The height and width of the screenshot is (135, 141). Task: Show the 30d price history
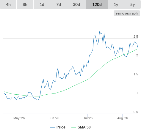point(76,4)
